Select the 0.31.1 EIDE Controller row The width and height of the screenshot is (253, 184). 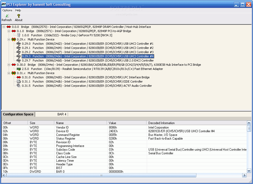pyautogui.click(x=82, y=81)
